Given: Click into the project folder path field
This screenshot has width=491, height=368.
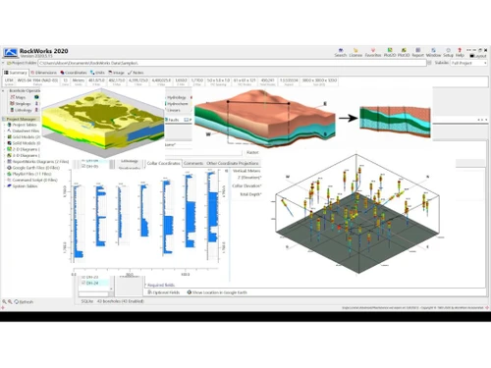Looking at the screenshot, I should [232, 63].
